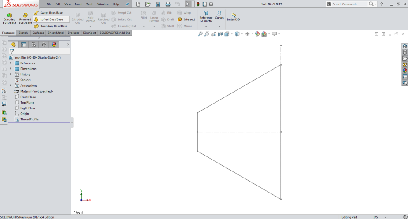The image size is (408, 219).
Task: Open the FeatureManager design tree tab
Action: 13,45
